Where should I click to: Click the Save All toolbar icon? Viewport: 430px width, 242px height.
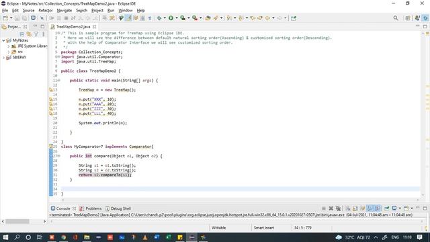pos(24,18)
